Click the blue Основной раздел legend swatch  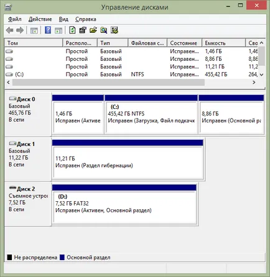[62, 257]
